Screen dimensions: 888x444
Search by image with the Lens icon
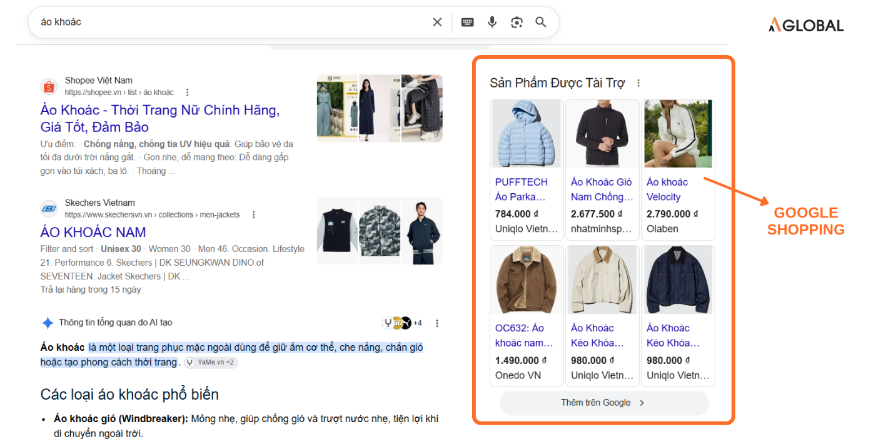pyautogui.click(x=517, y=23)
